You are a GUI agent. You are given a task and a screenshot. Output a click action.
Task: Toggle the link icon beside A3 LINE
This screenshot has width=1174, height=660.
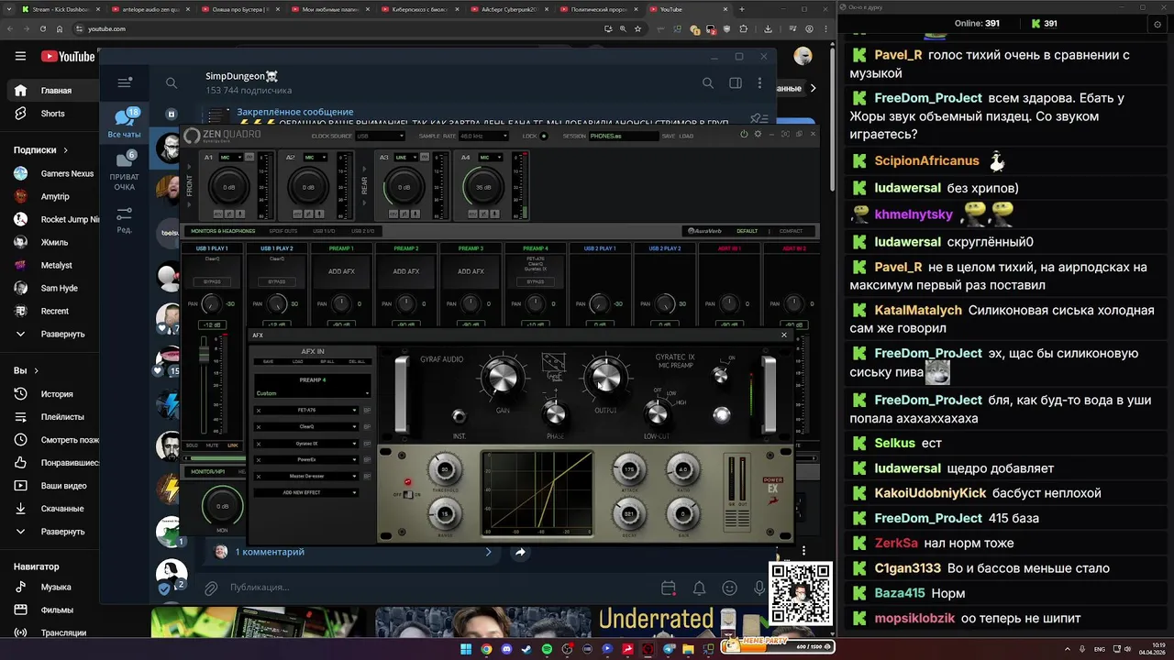(x=425, y=157)
